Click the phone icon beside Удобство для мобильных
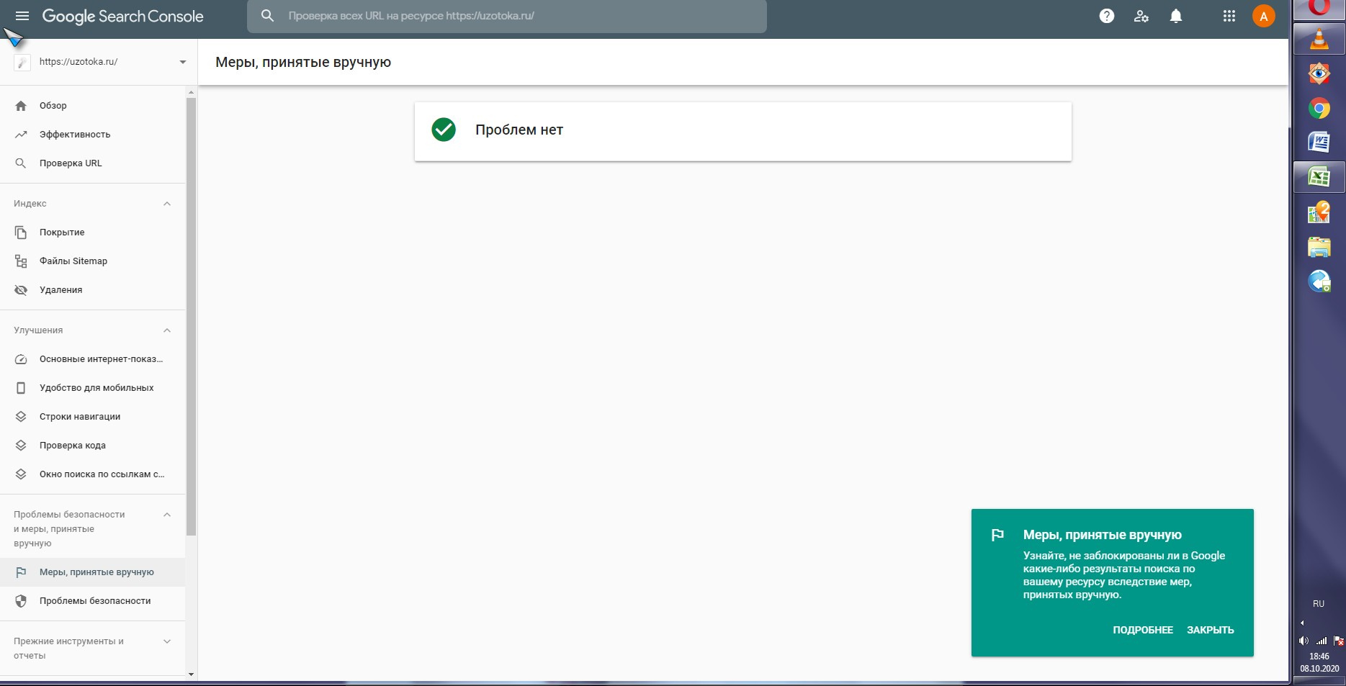 coord(21,388)
